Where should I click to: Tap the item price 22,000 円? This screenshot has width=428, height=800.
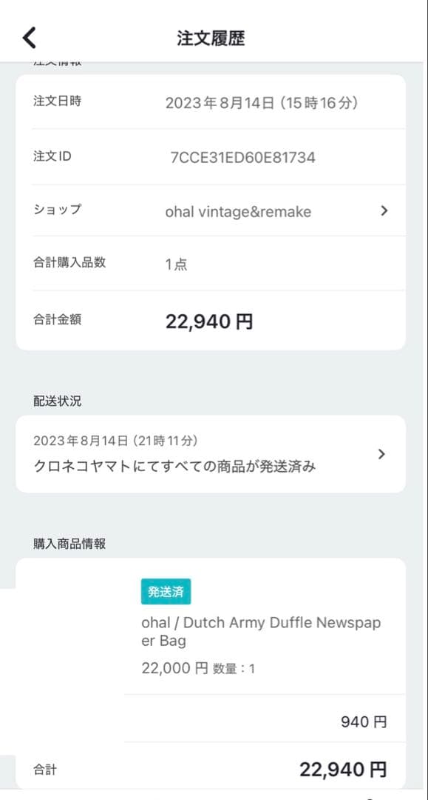tap(170, 667)
